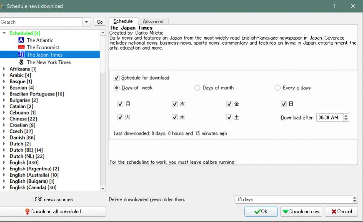
Task: Open the Search history dropdown arrow
Action: (x=86, y=22)
